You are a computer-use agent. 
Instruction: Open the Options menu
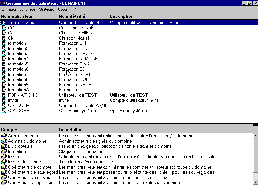point(64,9)
